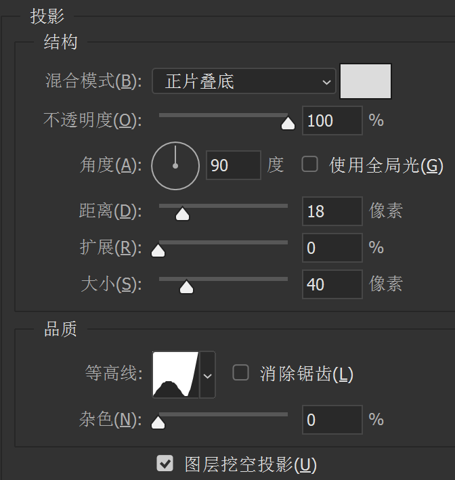Click the 距离 input field showing 18
Image resolution: width=455 pixels, height=480 pixels.
click(x=332, y=211)
